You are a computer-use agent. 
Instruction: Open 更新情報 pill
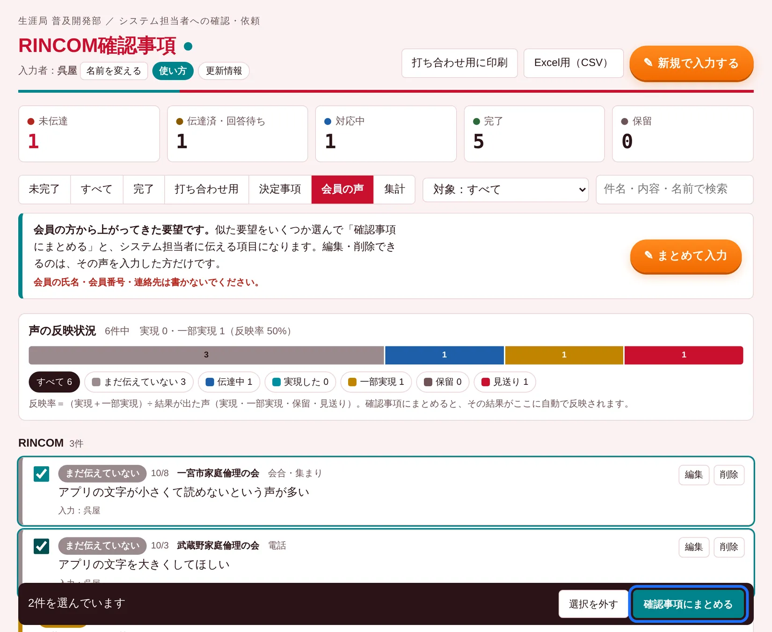click(x=224, y=71)
